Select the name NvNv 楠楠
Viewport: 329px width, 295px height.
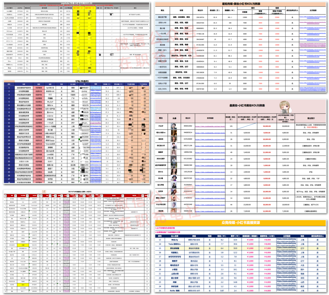[x=175, y=291]
